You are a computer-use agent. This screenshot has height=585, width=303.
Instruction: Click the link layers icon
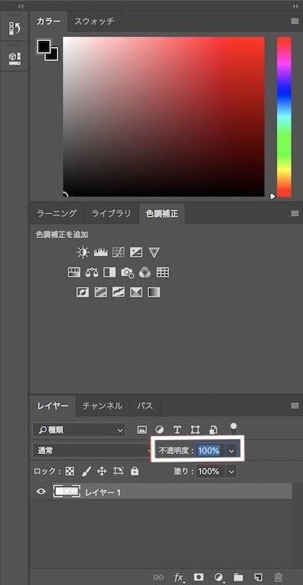[x=158, y=577]
